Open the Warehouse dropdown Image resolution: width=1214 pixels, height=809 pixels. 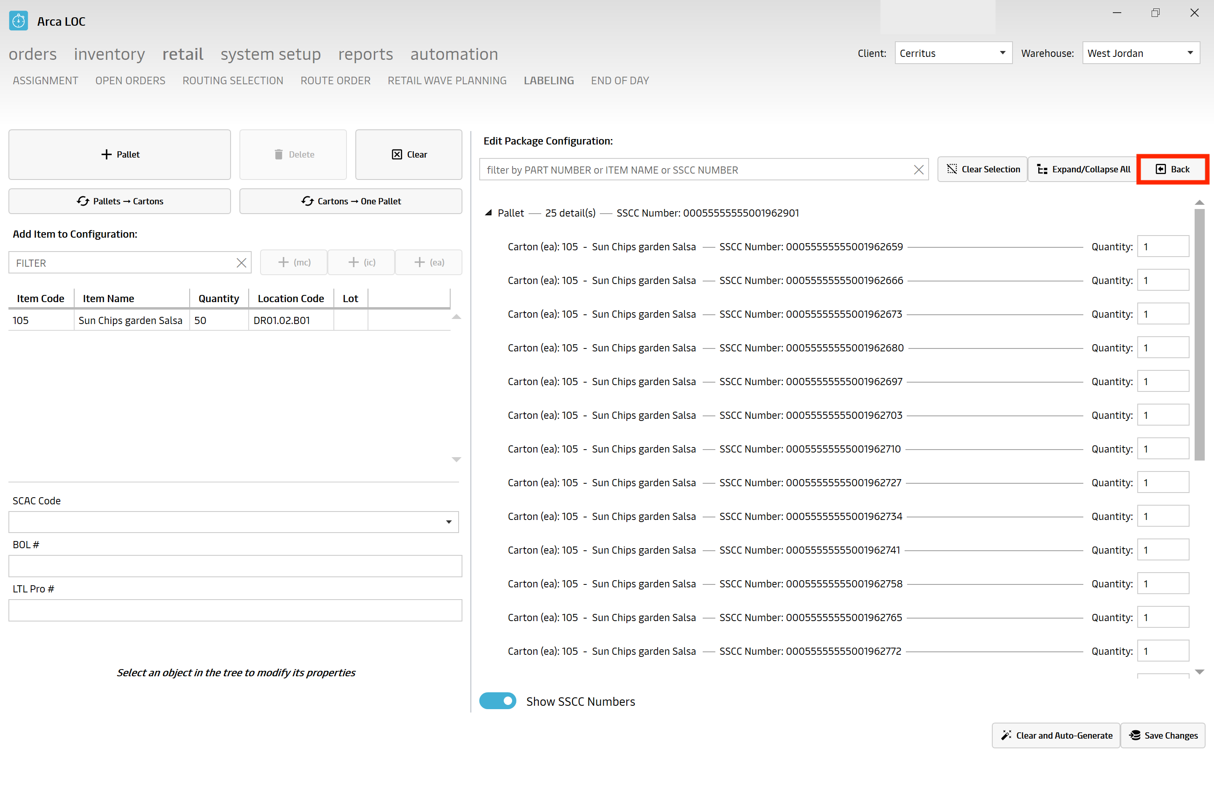coord(1141,53)
